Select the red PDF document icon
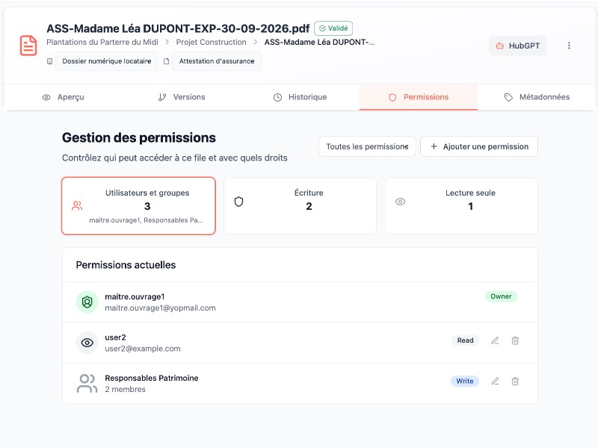598x448 pixels. [x=28, y=46]
